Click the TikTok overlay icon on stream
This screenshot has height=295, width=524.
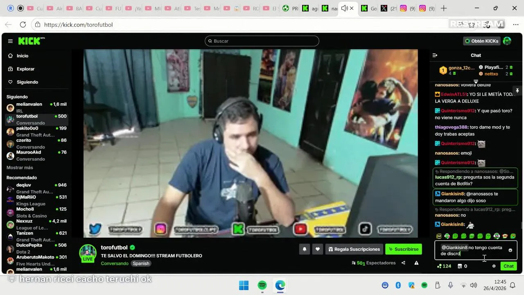(x=365, y=229)
